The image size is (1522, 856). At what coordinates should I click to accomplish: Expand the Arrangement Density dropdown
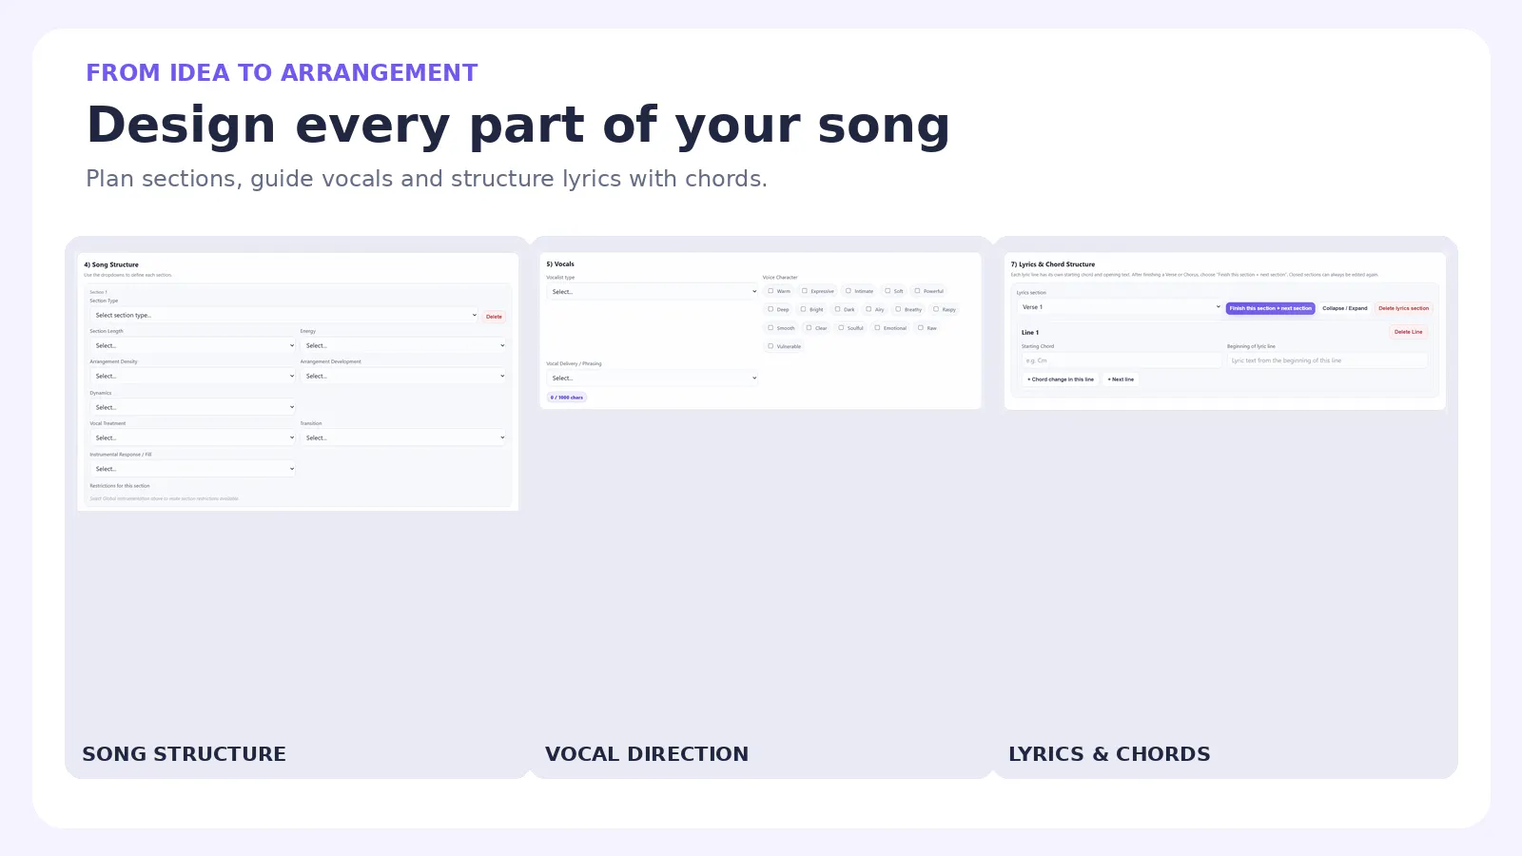193,376
